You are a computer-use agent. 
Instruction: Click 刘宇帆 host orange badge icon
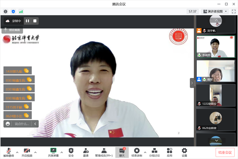point(199,31)
